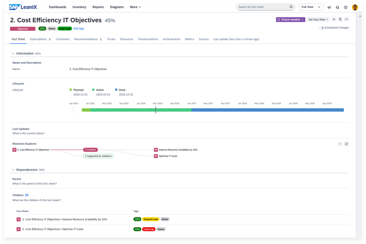Screen dimensions: 366x244
Task: Collapse the Dependencies section
Action: [x=13, y=170]
